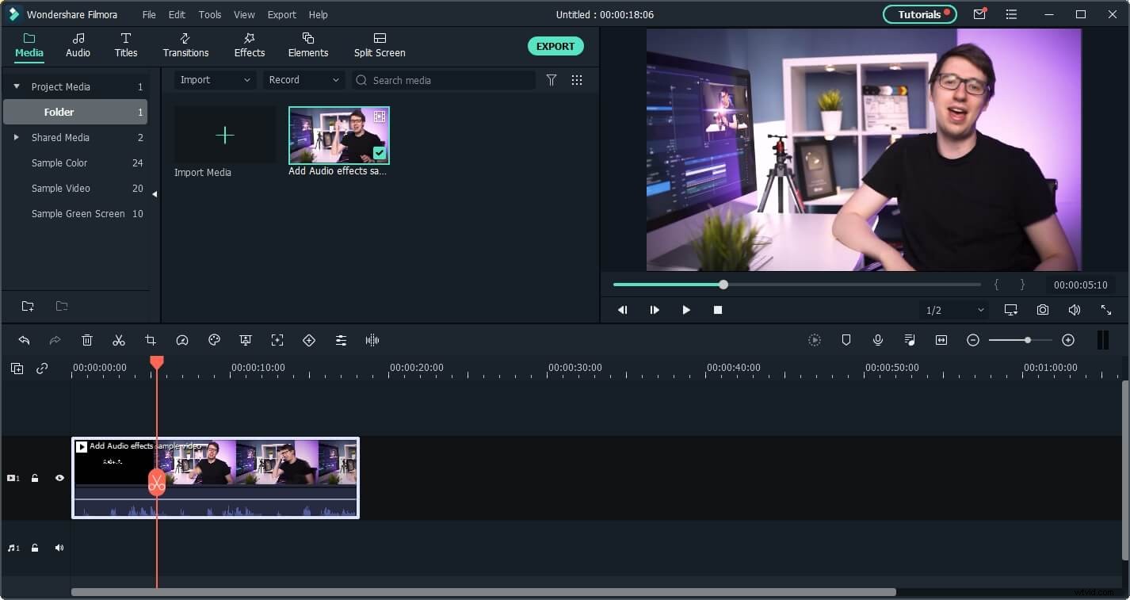Open the Crop and Zoom tool
1130x600 pixels.
click(151, 340)
